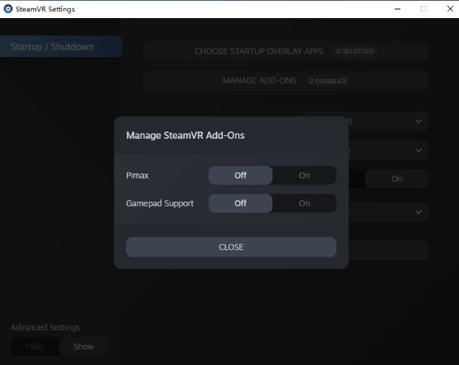Expand the second dropdown behind the dialog
The width and height of the screenshot is (459, 365).
pyautogui.click(x=419, y=150)
